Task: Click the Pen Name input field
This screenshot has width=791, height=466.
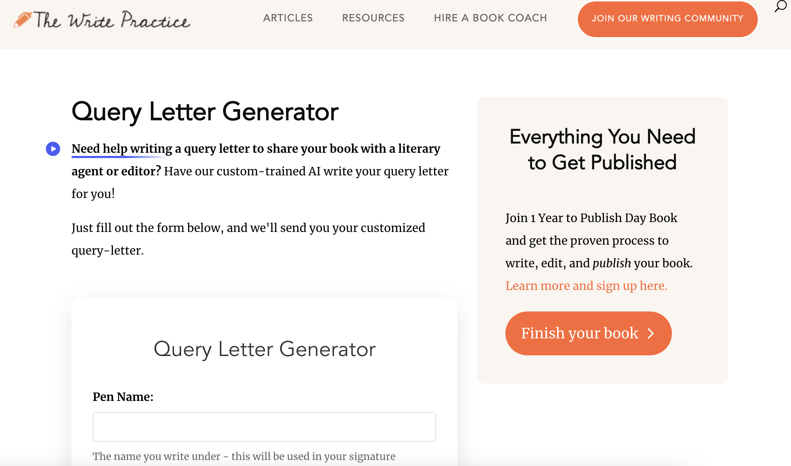Action: coord(264,427)
